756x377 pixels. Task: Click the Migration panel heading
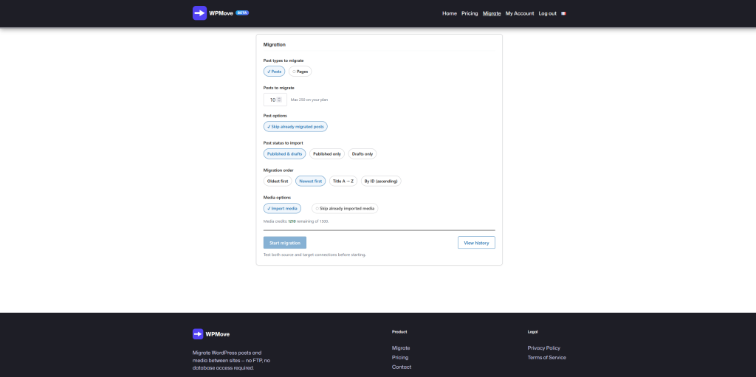pos(275,44)
